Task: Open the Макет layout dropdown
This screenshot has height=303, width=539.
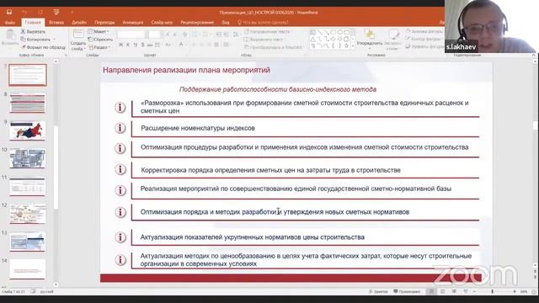Action: point(99,32)
